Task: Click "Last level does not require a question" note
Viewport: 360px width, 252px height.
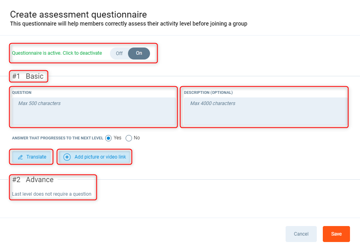Action: [x=52, y=194]
